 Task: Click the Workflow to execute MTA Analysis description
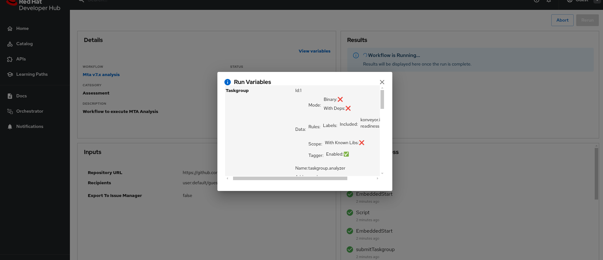(120, 112)
